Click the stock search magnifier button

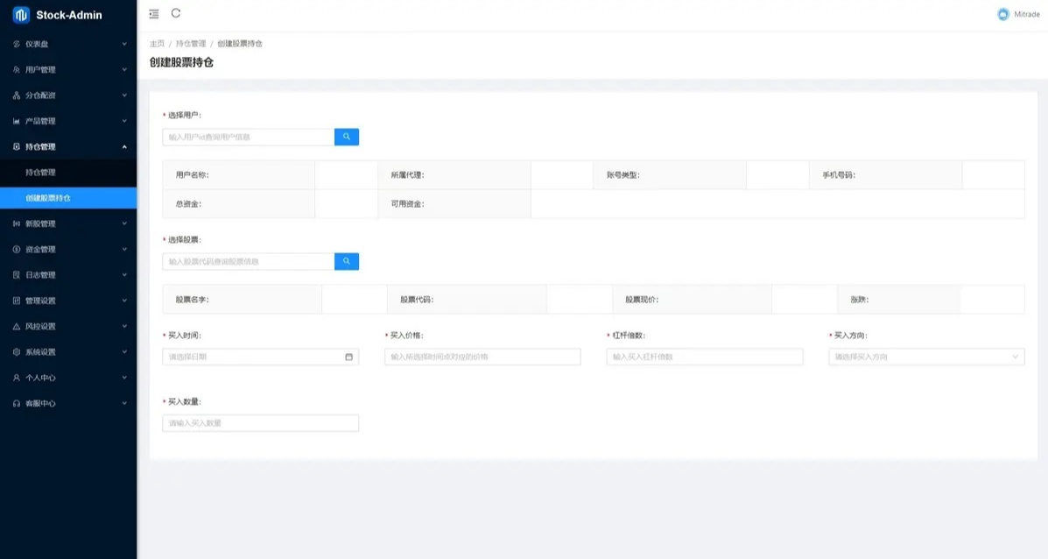coord(346,261)
